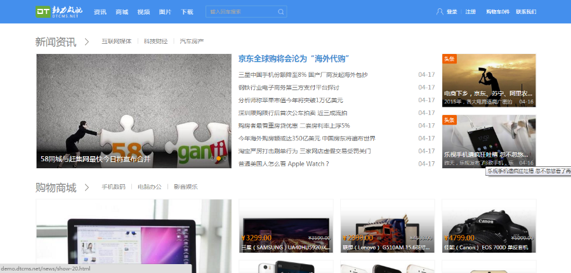Select the 影音娱乐 category
This screenshot has height=273, width=571.
tap(186, 187)
